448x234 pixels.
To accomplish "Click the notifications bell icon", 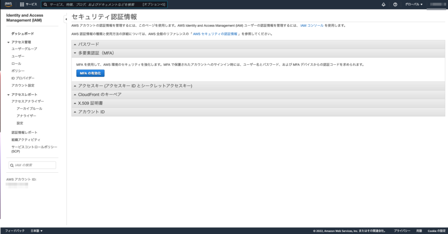I will coord(384,4).
